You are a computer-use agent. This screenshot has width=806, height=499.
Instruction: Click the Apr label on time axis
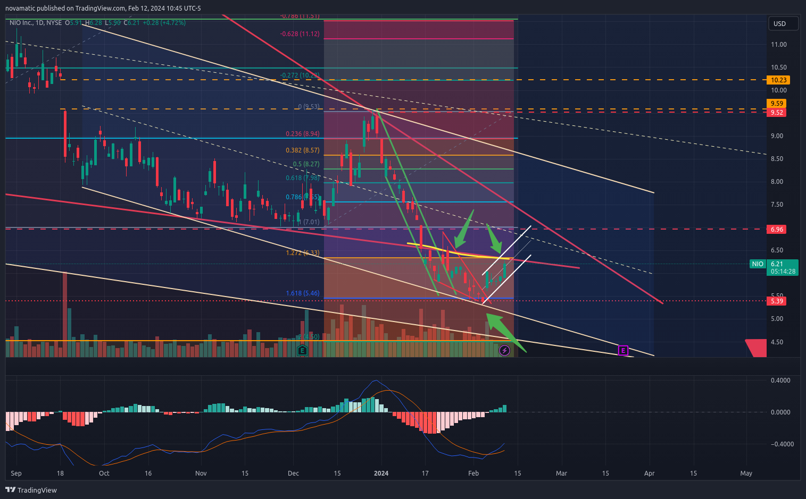[650, 473]
